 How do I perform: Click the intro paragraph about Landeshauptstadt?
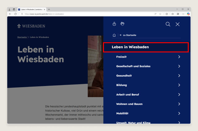pos(74,113)
